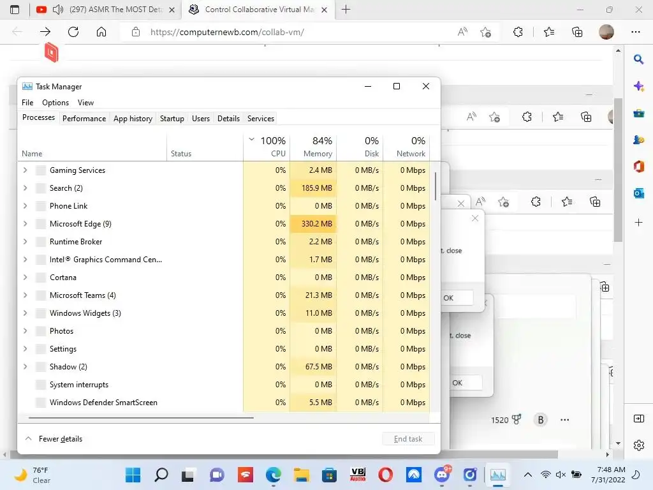Open Task View on taskbar
This screenshot has width=653, height=490.
pyautogui.click(x=188, y=475)
